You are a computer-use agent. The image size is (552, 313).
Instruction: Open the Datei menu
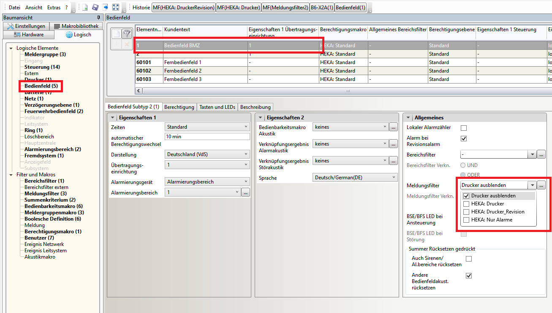coord(14,8)
